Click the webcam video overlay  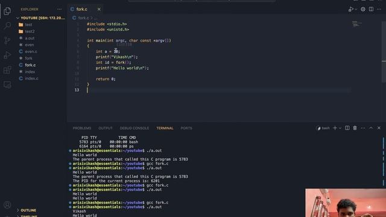click(346, 203)
